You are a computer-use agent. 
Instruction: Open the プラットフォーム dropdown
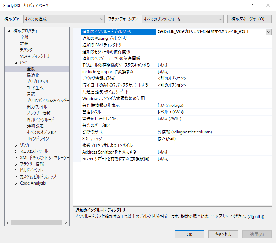[182, 19]
